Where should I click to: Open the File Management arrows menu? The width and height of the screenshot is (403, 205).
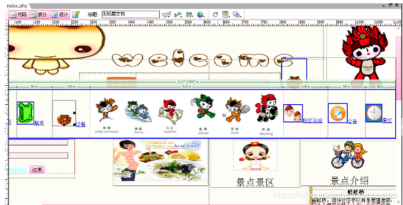189,15
